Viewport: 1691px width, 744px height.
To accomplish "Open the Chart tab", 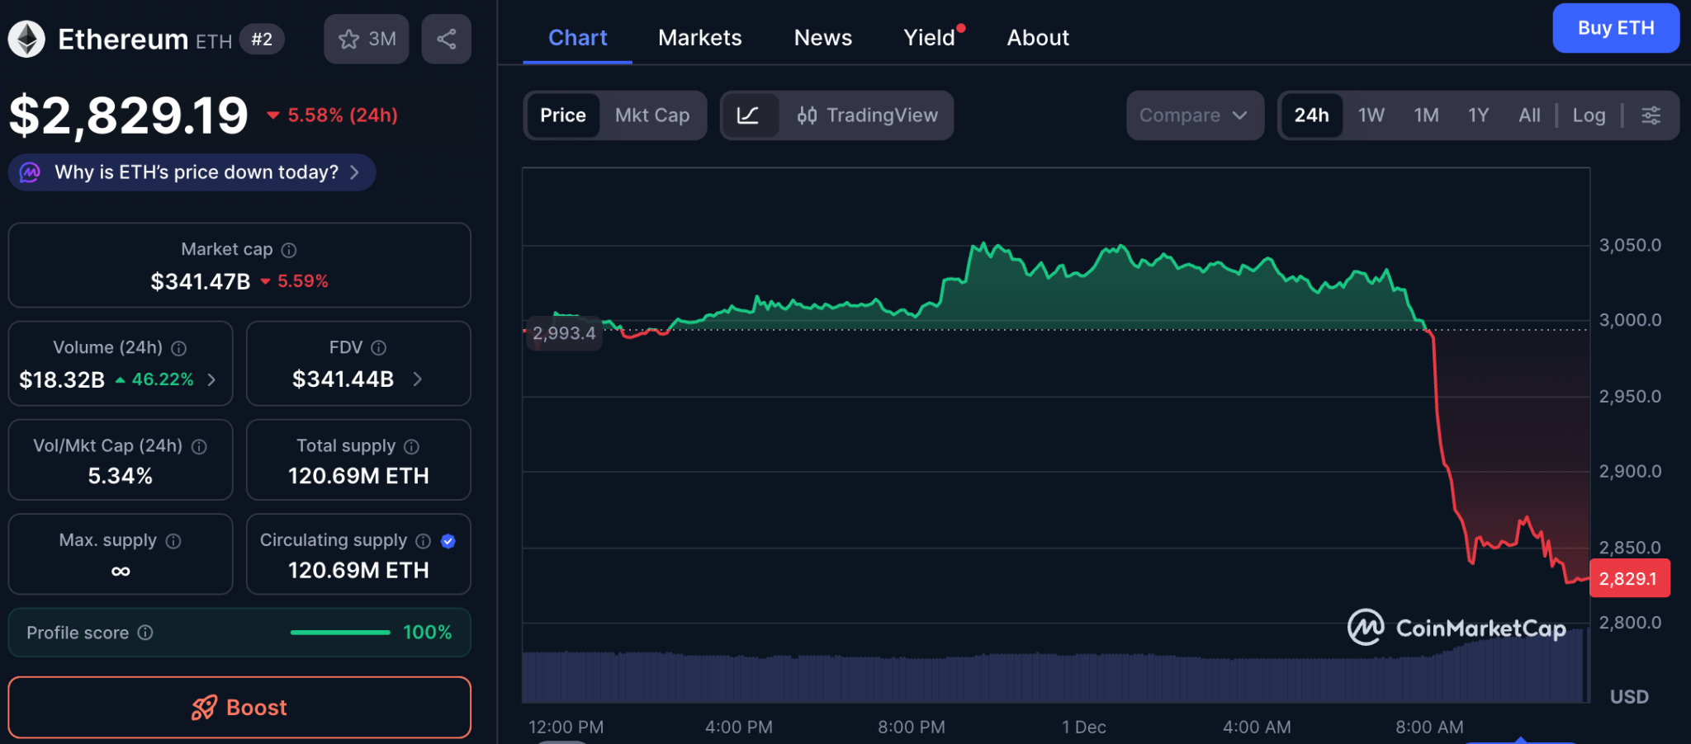I will click(x=577, y=38).
